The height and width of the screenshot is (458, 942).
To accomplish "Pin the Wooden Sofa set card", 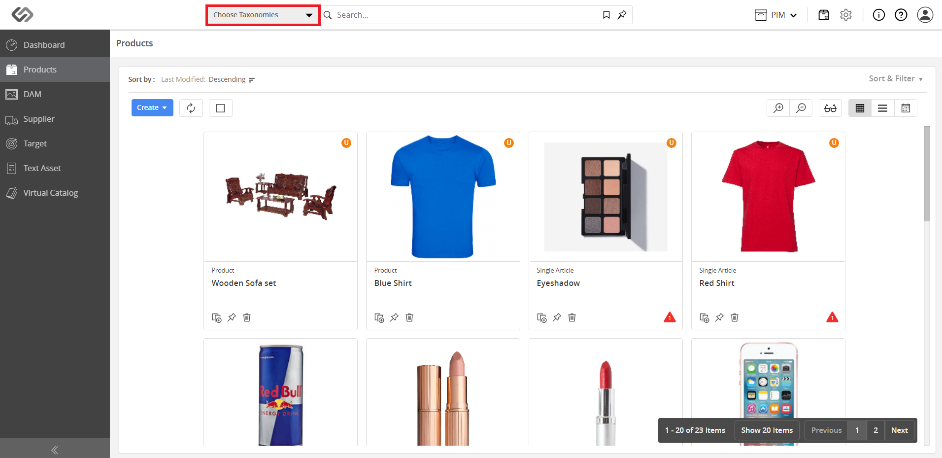I will tap(232, 317).
